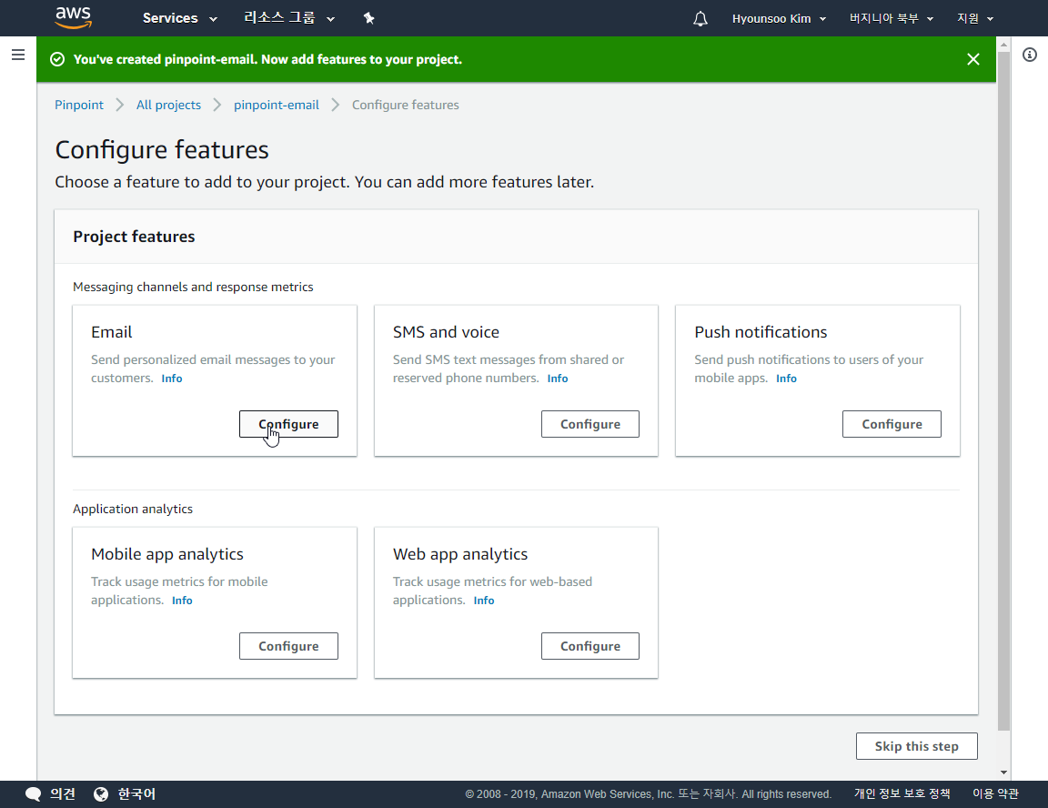Open Info link for SMS and voice
Viewport: 1048px width, 808px height.
click(558, 379)
